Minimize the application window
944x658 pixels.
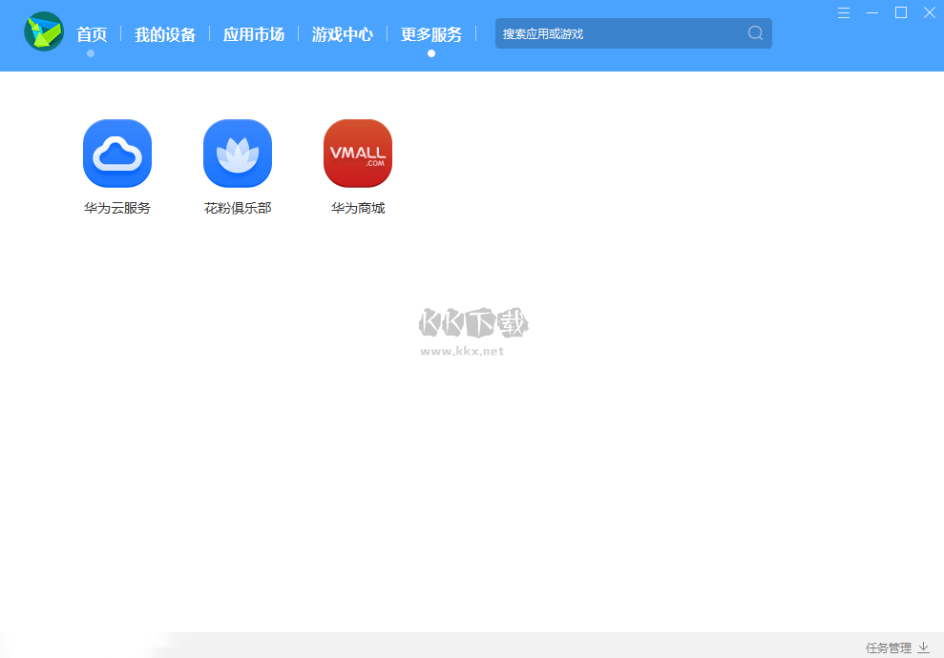[x=872, y=12]
